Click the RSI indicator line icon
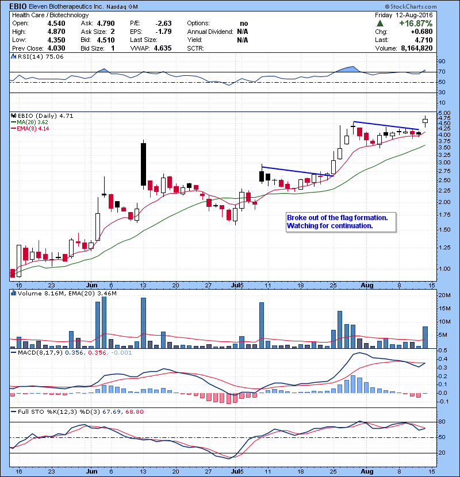Viewport: 460px width, 477px height. [x=13, y=56]
